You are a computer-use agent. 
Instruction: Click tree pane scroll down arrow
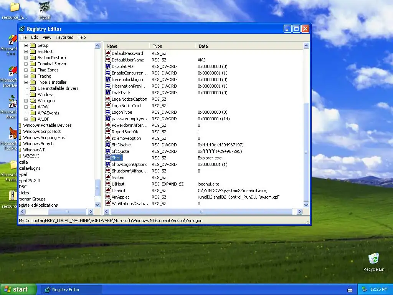97,205
